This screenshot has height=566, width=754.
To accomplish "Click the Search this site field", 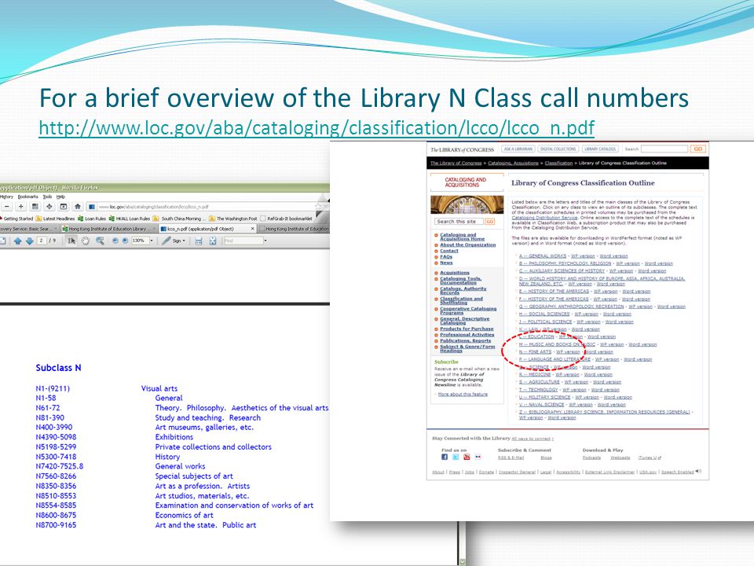I will (459, 222).
